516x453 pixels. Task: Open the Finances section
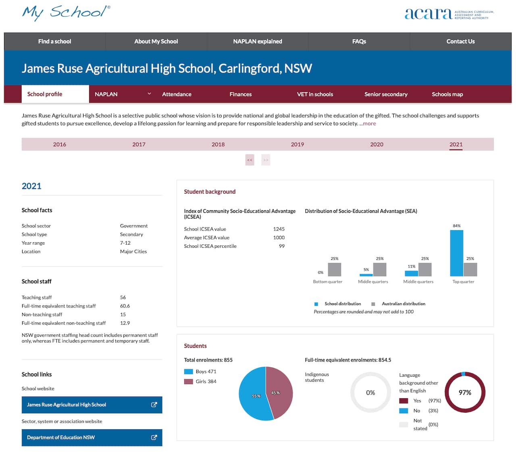[240, 94]
